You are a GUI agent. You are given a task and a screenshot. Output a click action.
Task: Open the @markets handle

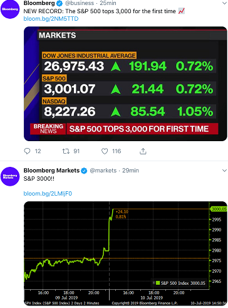click(103, 171)
